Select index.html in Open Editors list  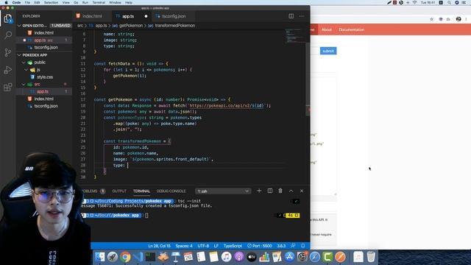pos(44,32)
